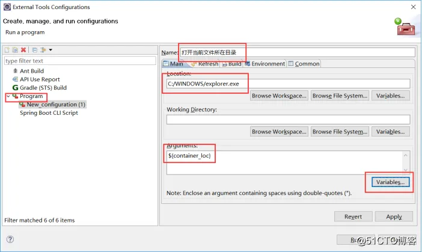The height and width of the screenshot is (252, 422).
Task: Switch to the Environment tab
Action: (x=265, y=64)
